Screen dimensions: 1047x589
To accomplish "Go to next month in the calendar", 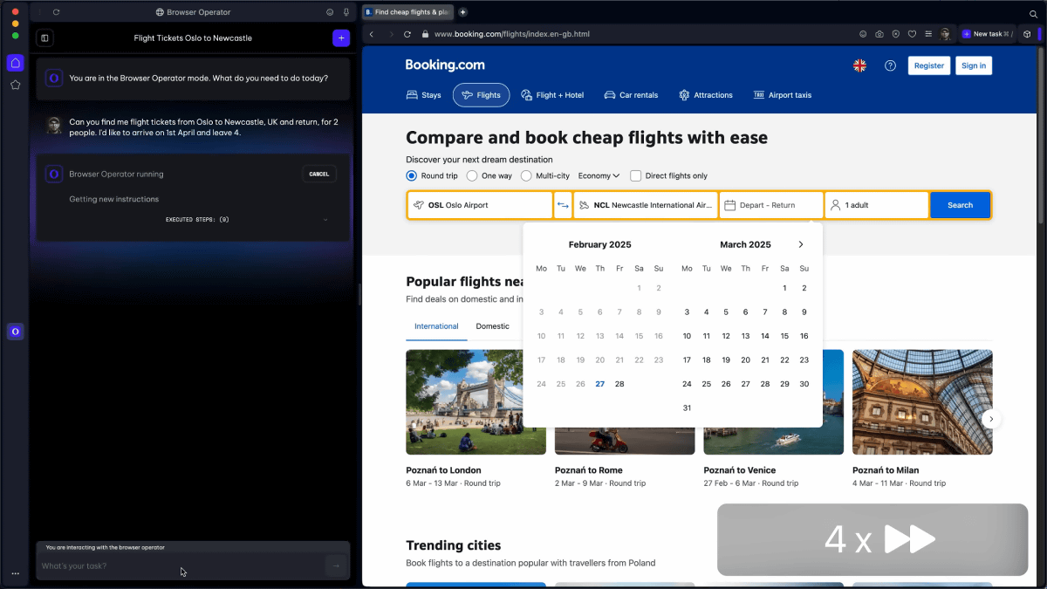I will (x=801, y=244).
